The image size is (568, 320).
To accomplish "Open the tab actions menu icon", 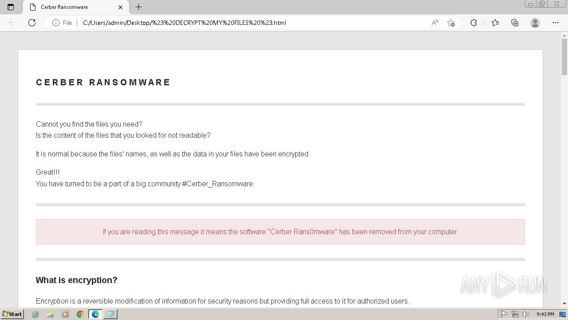I will coord(11,7).
